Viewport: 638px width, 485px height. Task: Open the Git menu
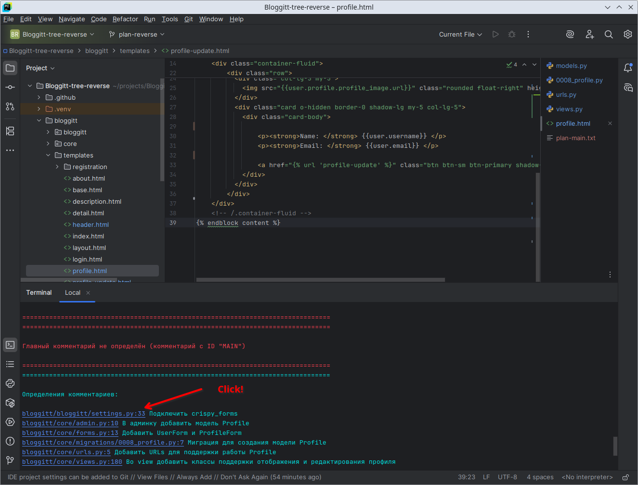point(188,19)
